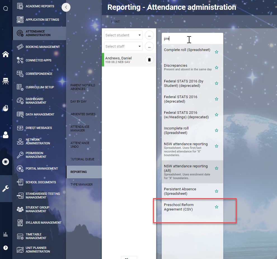Open the wrench admin tools icon
Screen dimensions: 277x259
click(x=6, y=188)
